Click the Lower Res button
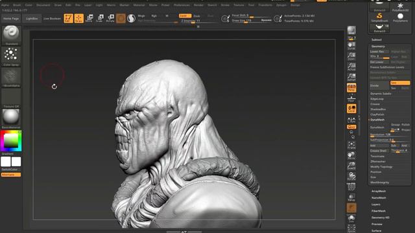 (x=379, y=52)
